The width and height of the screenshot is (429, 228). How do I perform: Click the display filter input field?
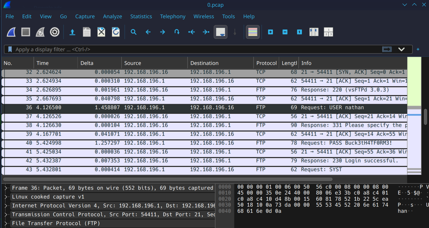point(197,49)
